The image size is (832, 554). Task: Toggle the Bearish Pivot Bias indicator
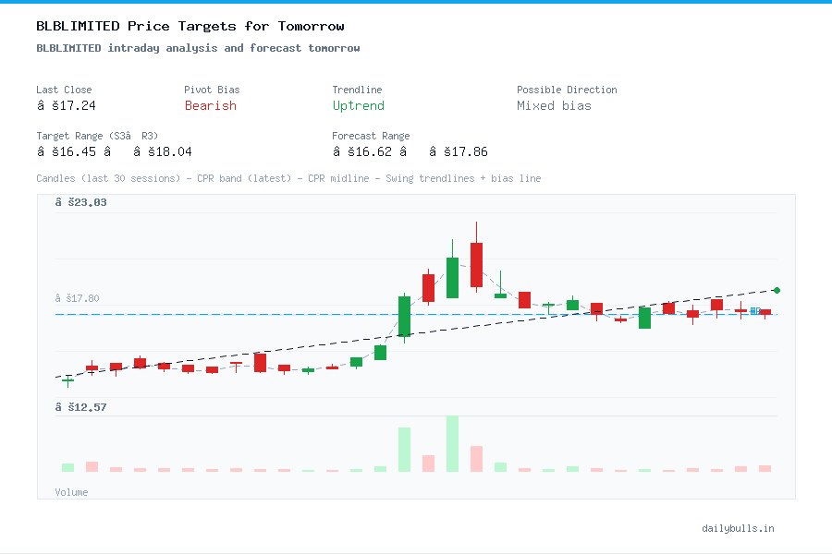pyautogui.click(x=210, y=106)
